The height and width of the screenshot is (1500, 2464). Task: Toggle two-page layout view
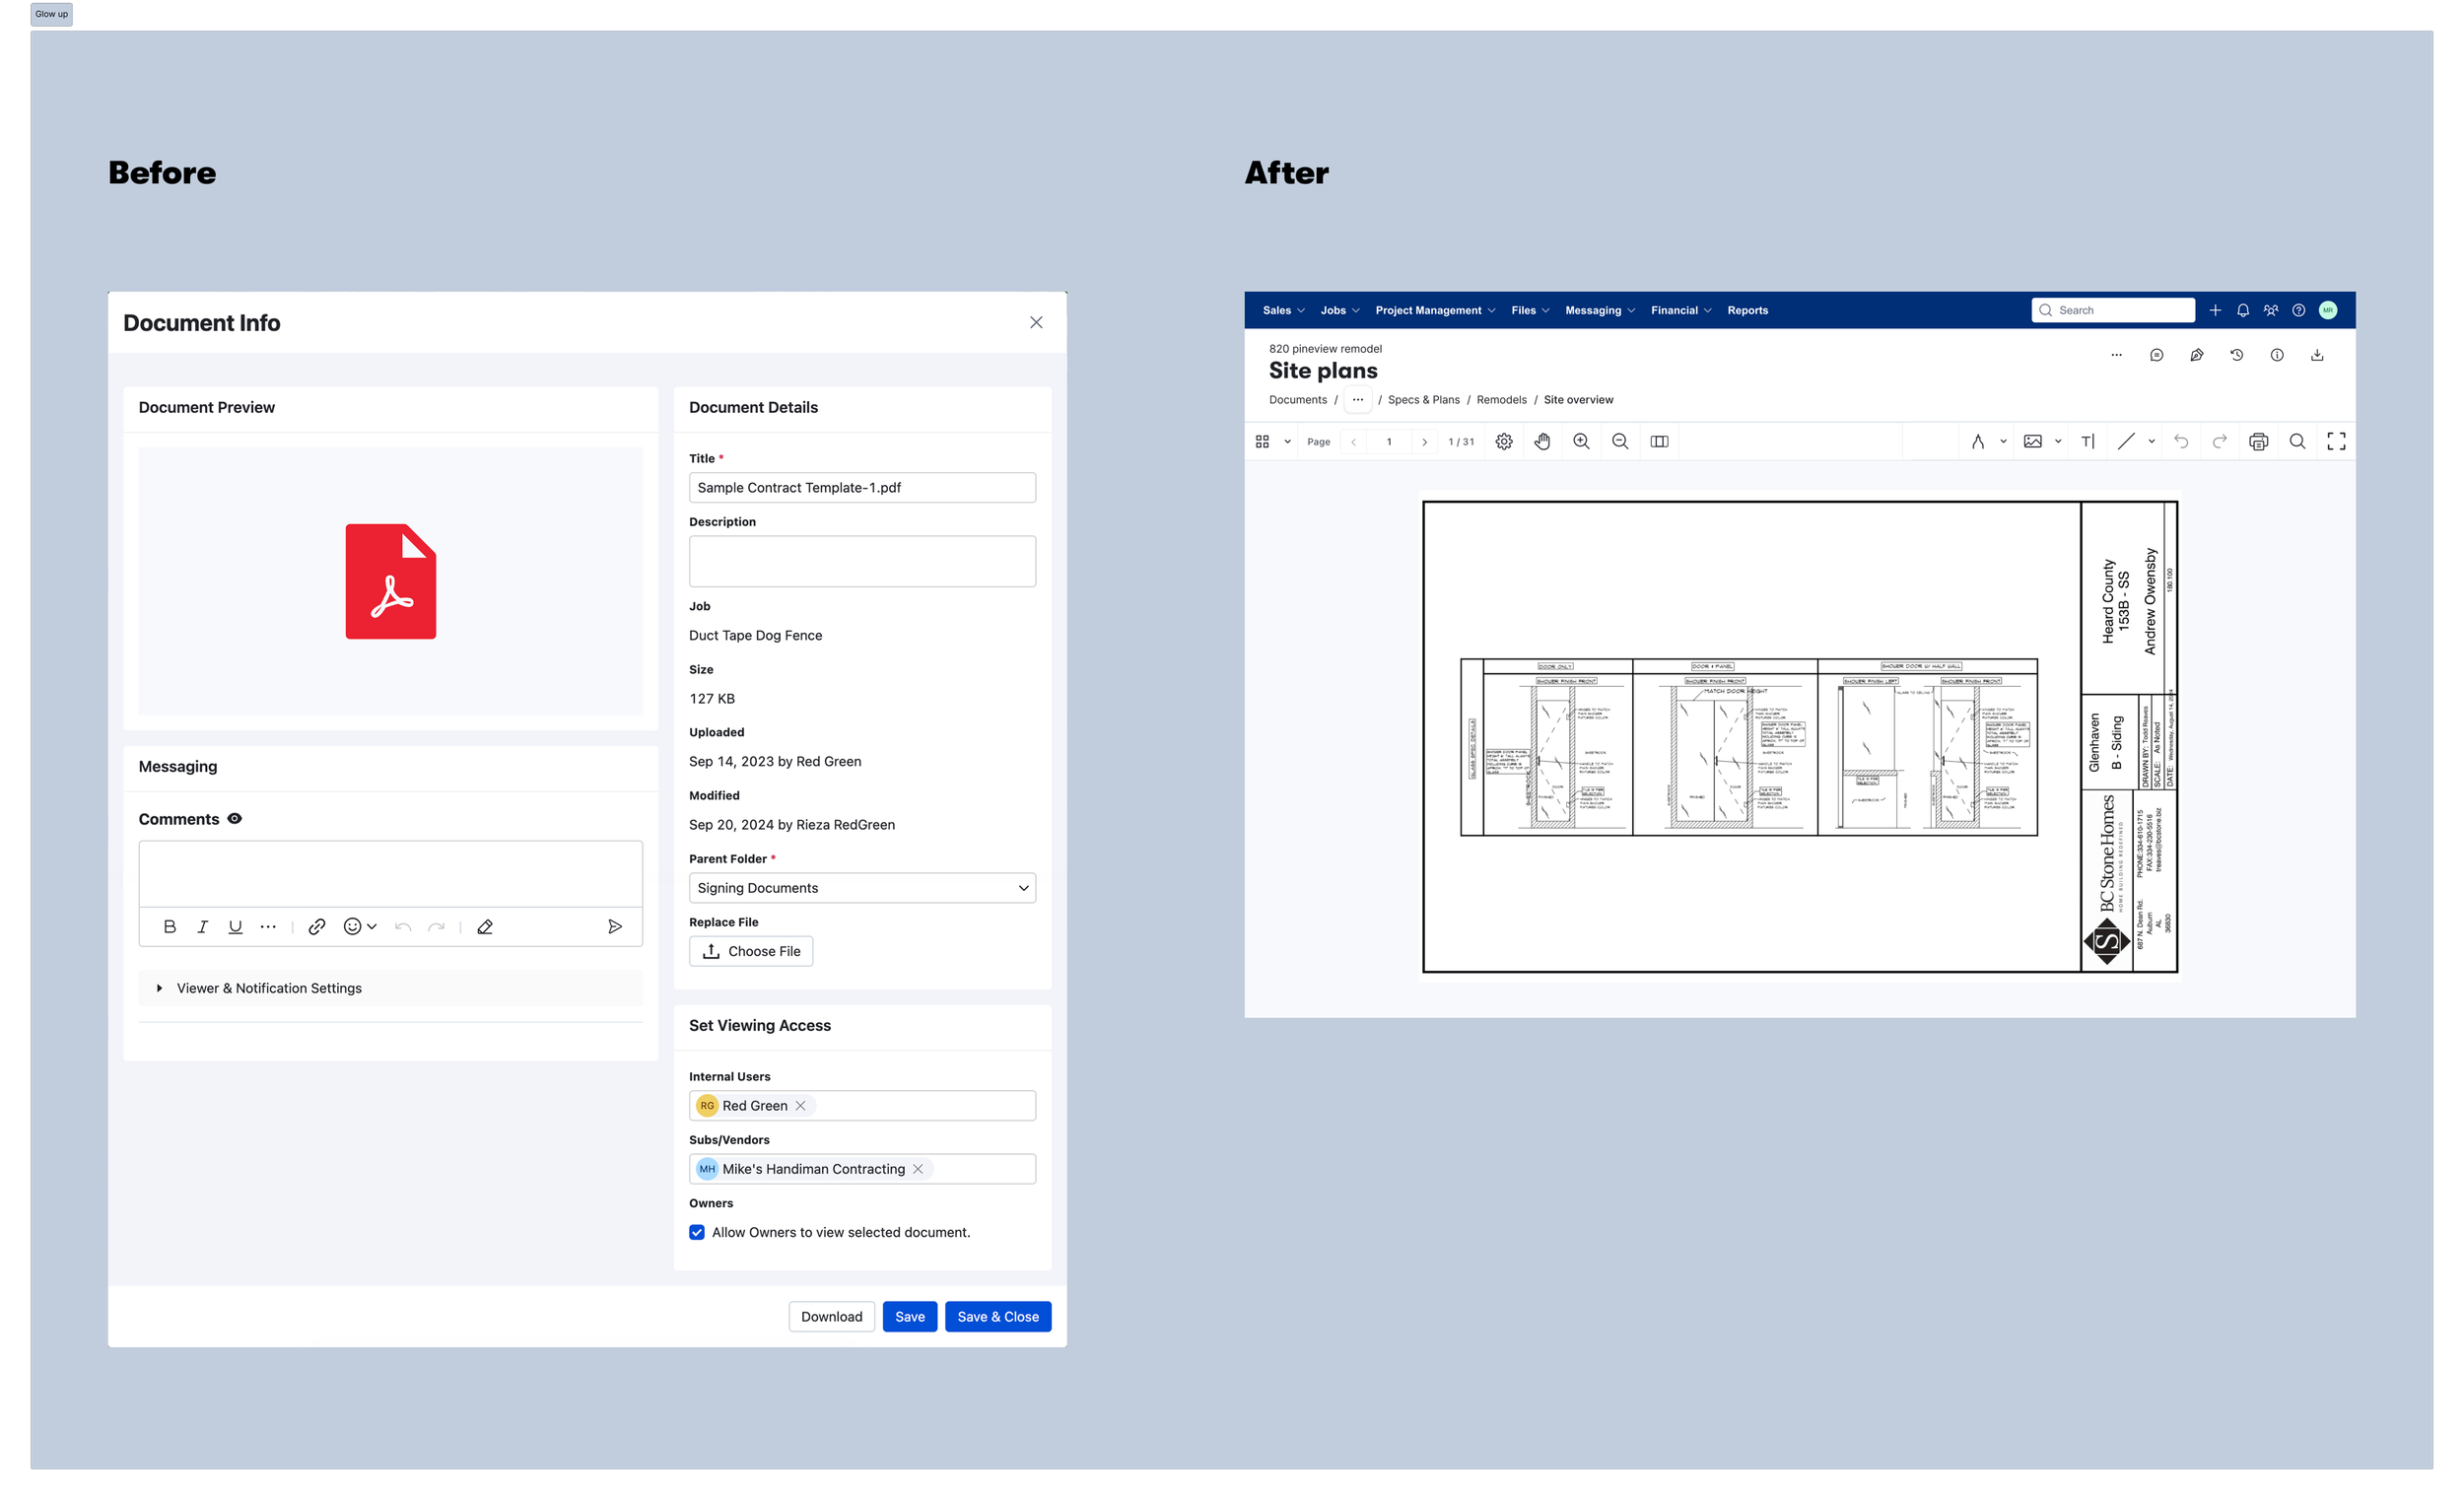(x=1660, y=441)
